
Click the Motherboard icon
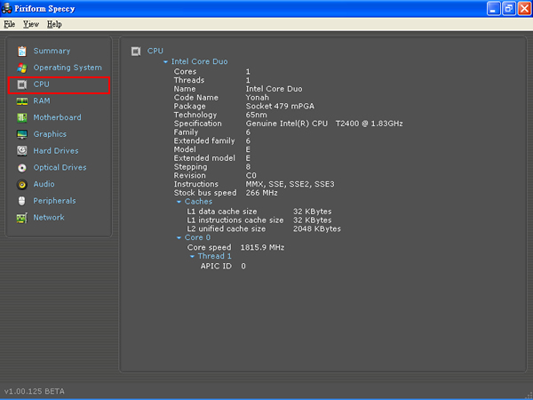tap(22, 117)
